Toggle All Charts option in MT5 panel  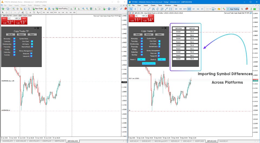click(159, 44)
